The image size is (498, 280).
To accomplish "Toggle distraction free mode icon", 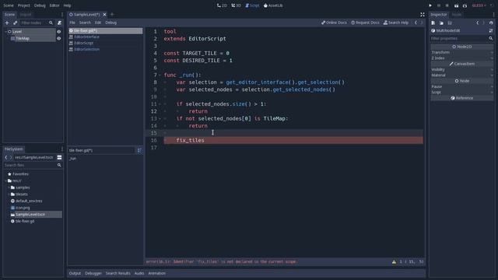I will tap(423, 15).
